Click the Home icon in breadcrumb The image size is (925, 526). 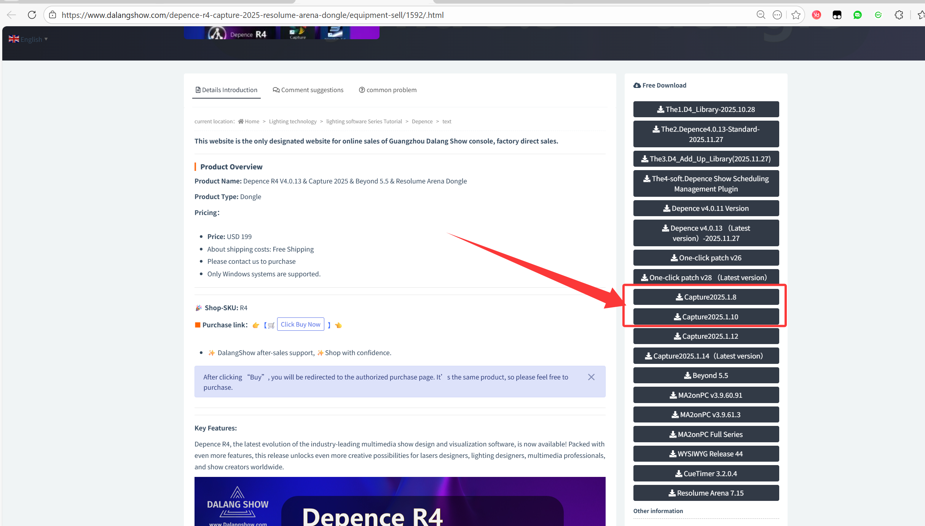(241, 121)
